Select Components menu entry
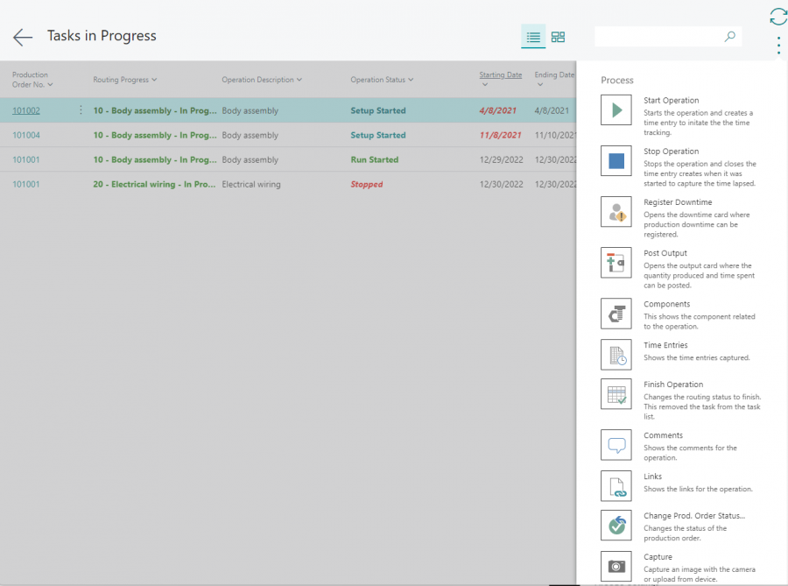788x586 pixels. [x=681, y=314]
